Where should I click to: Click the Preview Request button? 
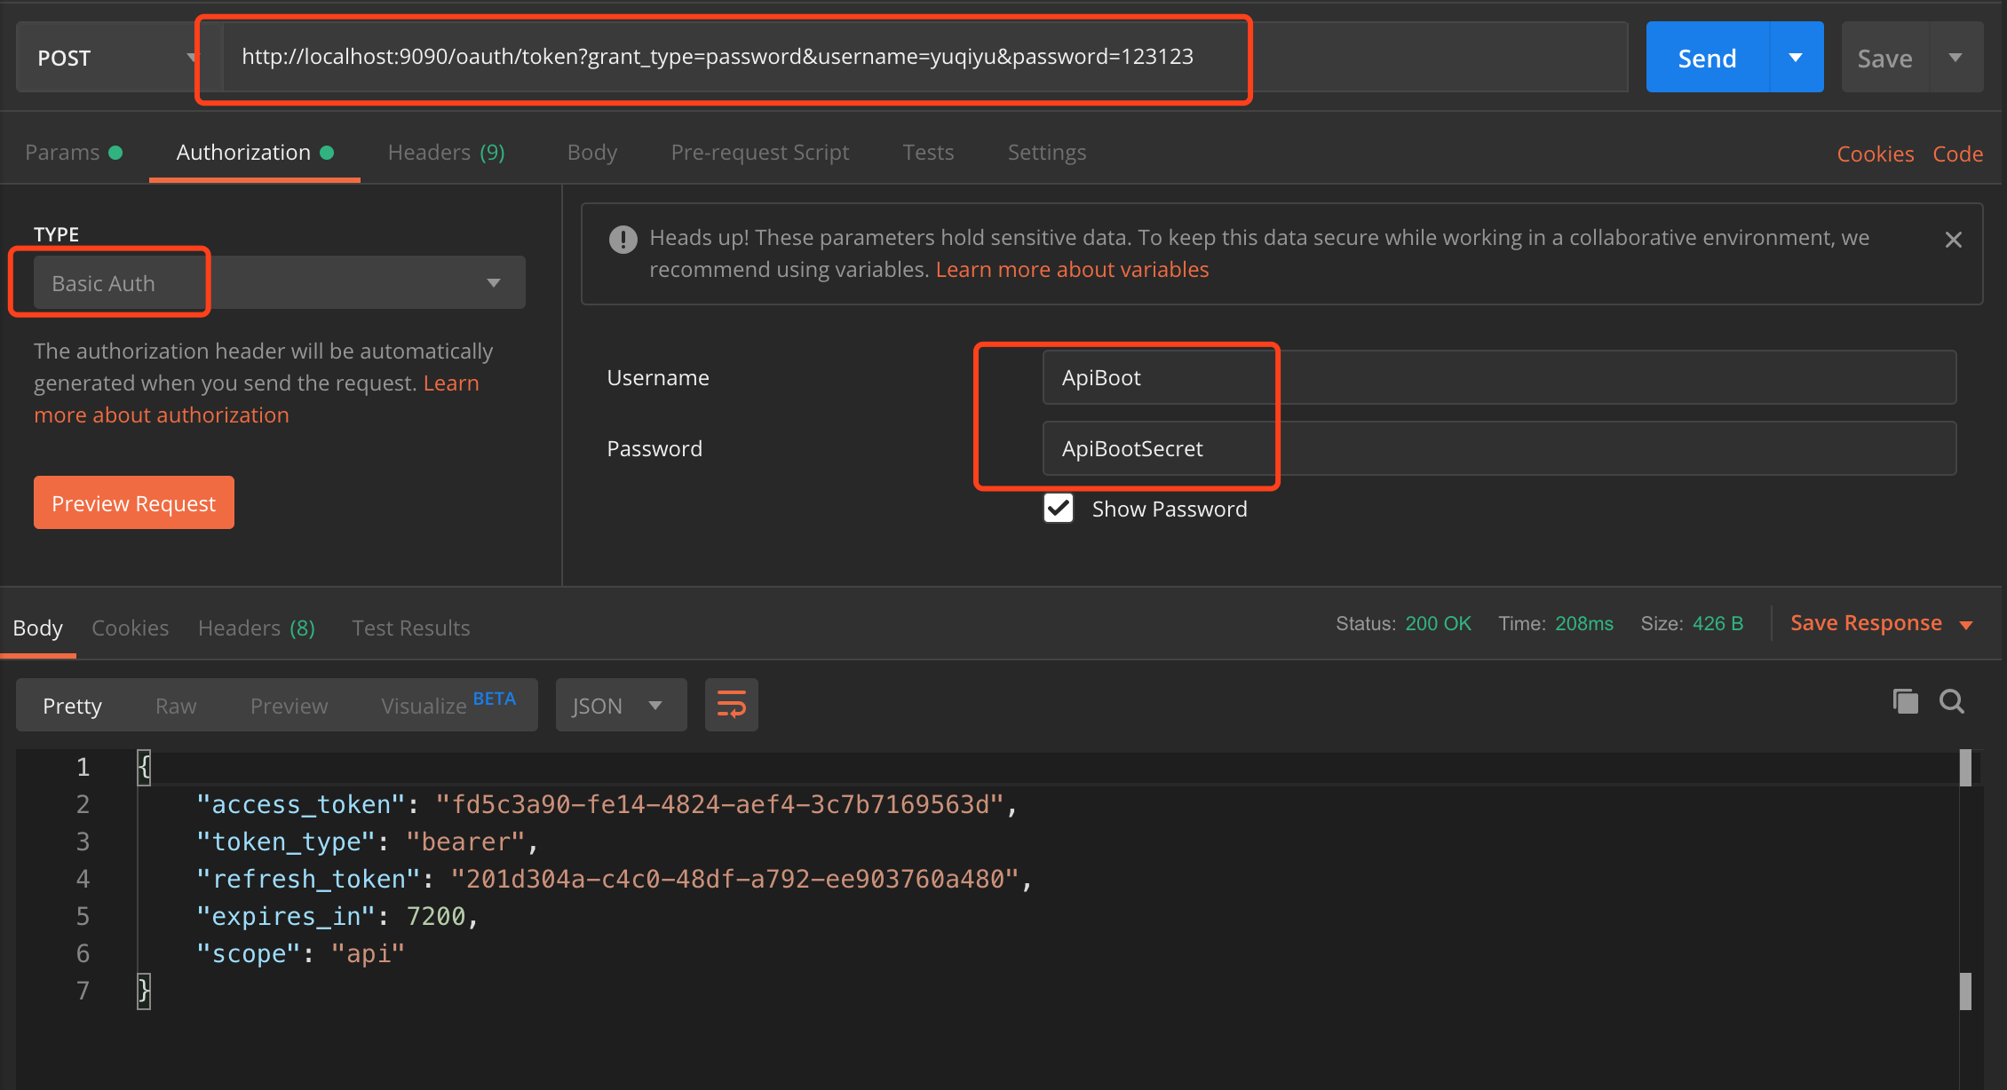pyautogui.click(x=134, y=503)
